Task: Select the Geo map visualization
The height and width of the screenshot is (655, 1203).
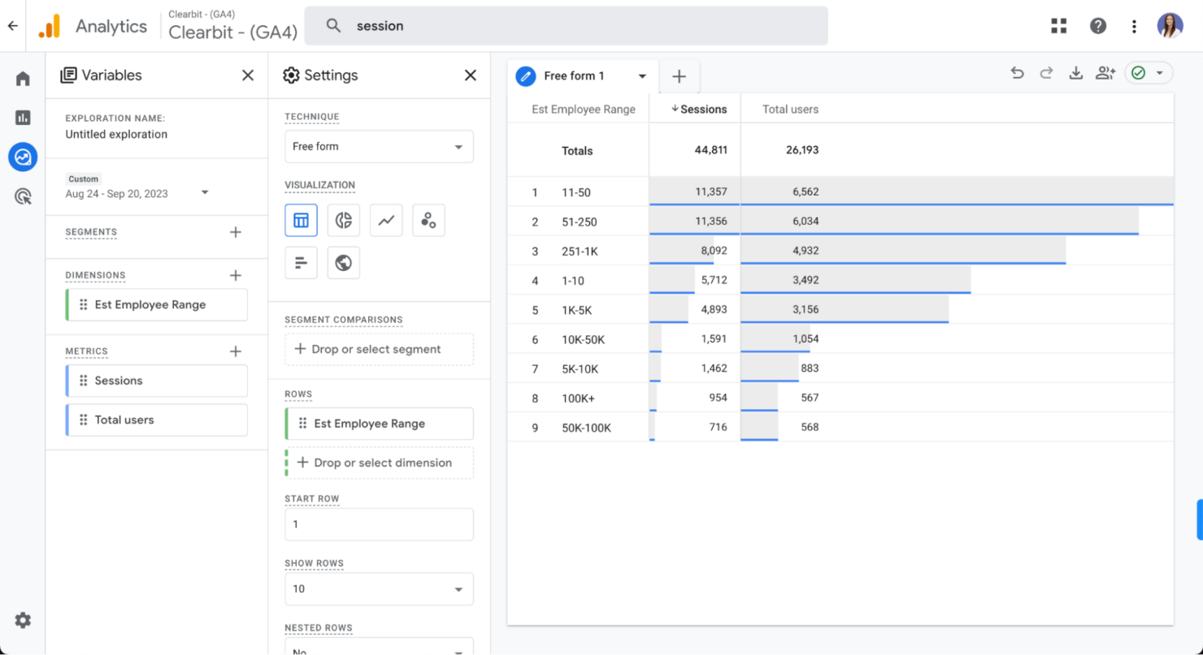Action: 344,263
